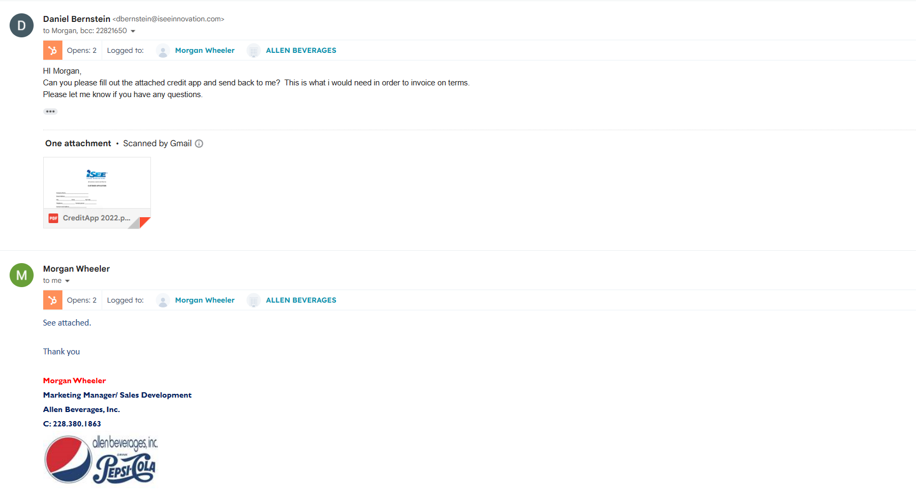Click Daniel Bernstein's "D" avatar
The height and width of the screenshot is (499, 916).
21,26
